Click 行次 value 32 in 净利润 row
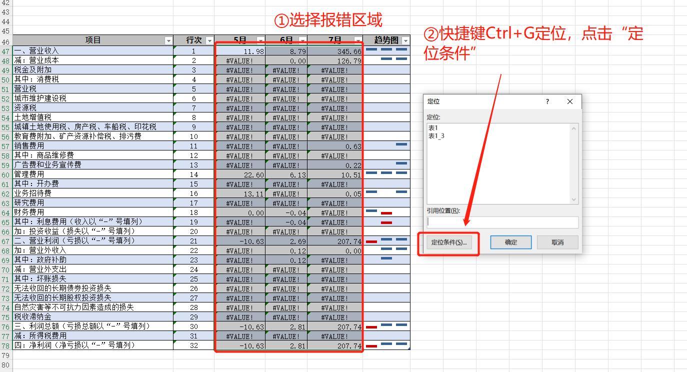The width and height of the screenshot is (687, 372). (x=194, y=345)
